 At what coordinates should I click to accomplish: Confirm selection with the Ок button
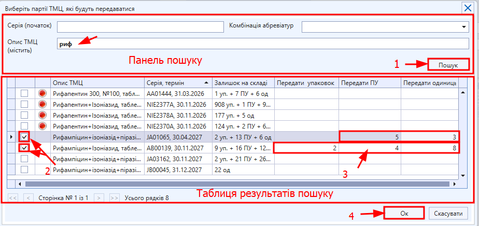click(x=404, y=214)
